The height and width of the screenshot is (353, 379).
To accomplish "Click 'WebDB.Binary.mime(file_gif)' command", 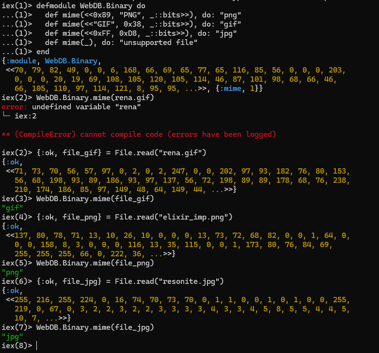I will 95,198.
